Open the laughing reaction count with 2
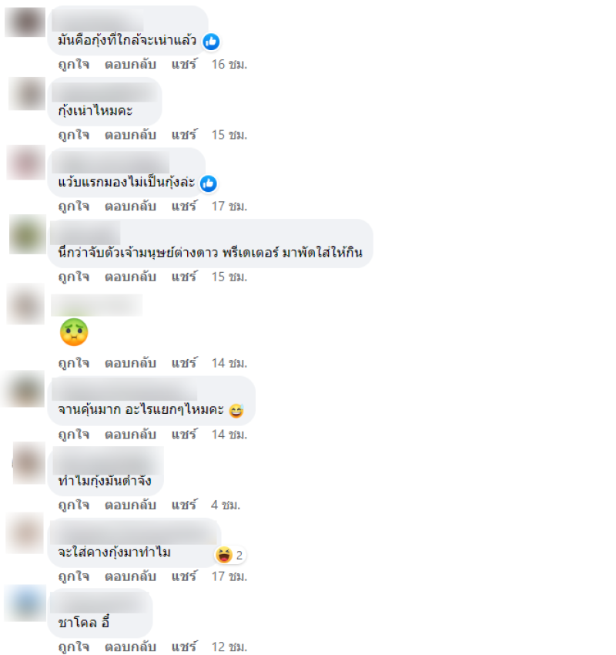The image size is (616, 655). tap(230, 555)
